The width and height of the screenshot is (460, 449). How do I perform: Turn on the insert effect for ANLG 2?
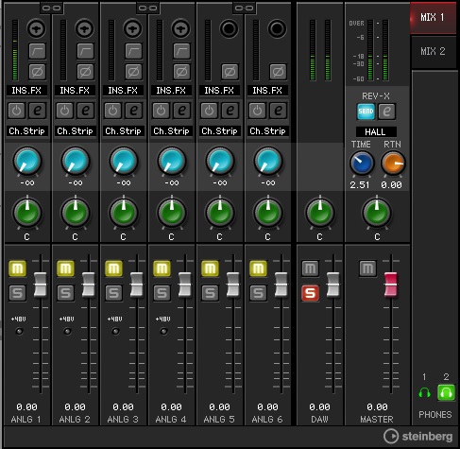64,111
